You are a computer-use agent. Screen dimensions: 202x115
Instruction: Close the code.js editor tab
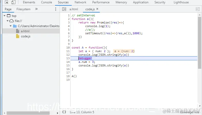(x=97, y=9)
